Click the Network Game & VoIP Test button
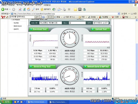This screenshot has width=138, height=104. (97, 67)
